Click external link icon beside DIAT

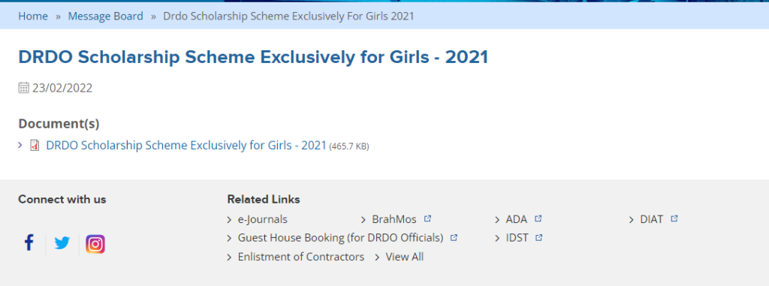[674, 218]
